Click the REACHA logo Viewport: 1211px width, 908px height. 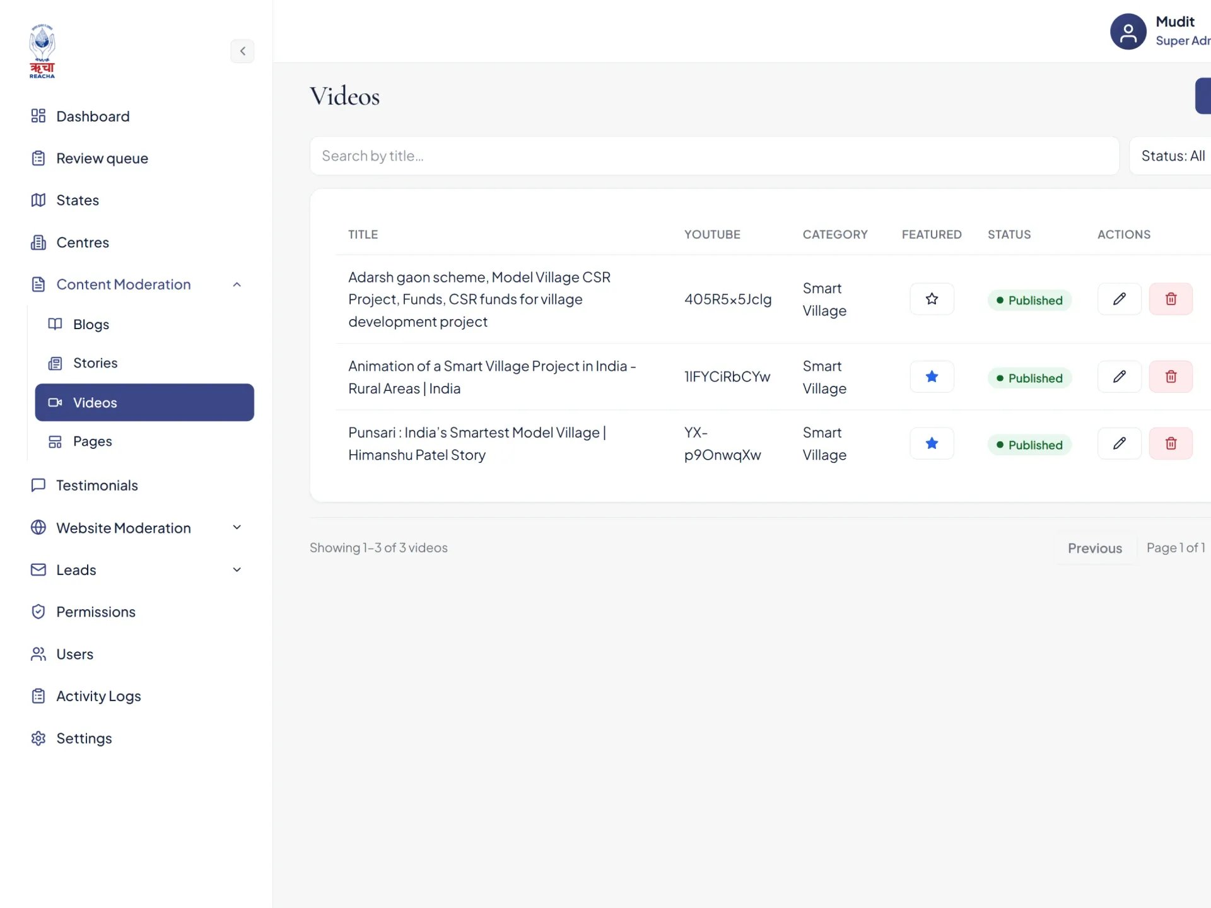(x=42, y=51)
